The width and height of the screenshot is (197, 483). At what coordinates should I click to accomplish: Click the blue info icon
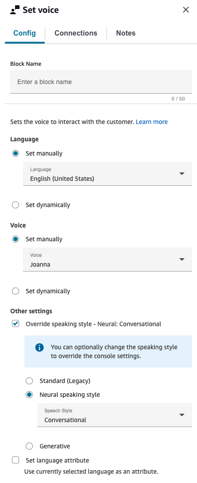(39, 347)
